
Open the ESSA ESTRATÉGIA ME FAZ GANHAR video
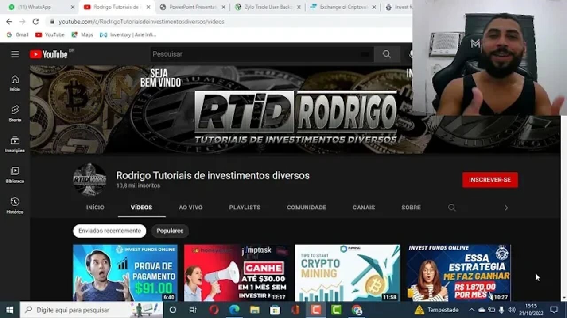458,273
